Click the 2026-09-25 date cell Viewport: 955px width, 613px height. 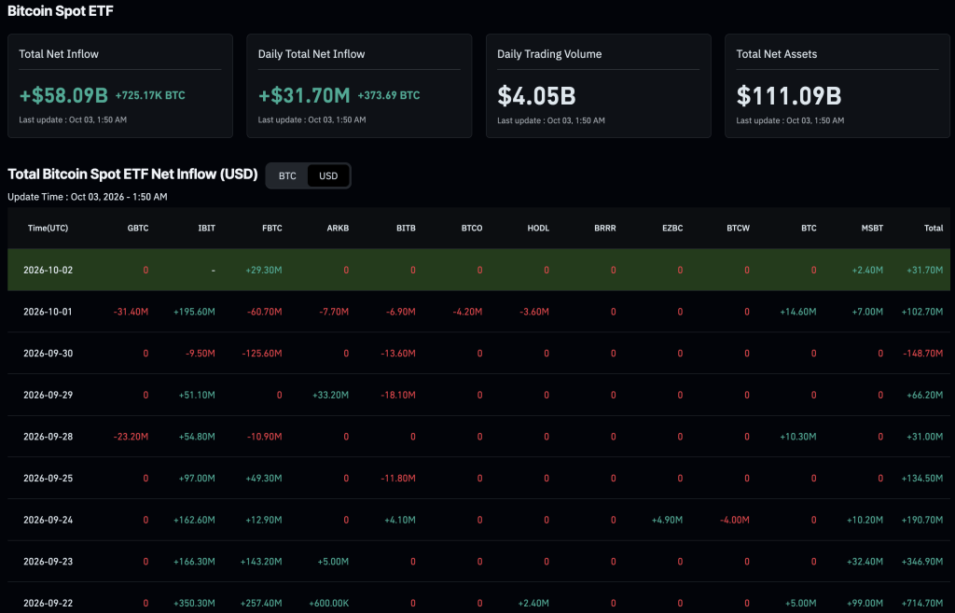pos(48,479)
